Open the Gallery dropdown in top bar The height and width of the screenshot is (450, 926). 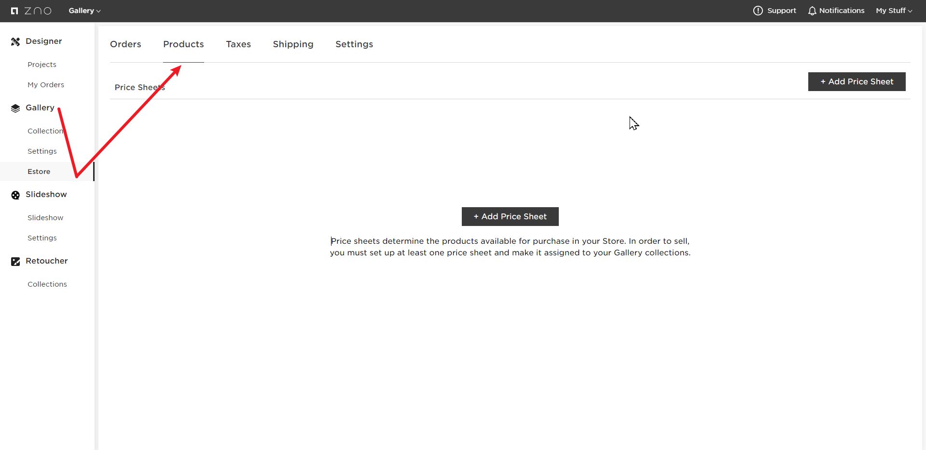pyautogui.click(x=84, y=11)
